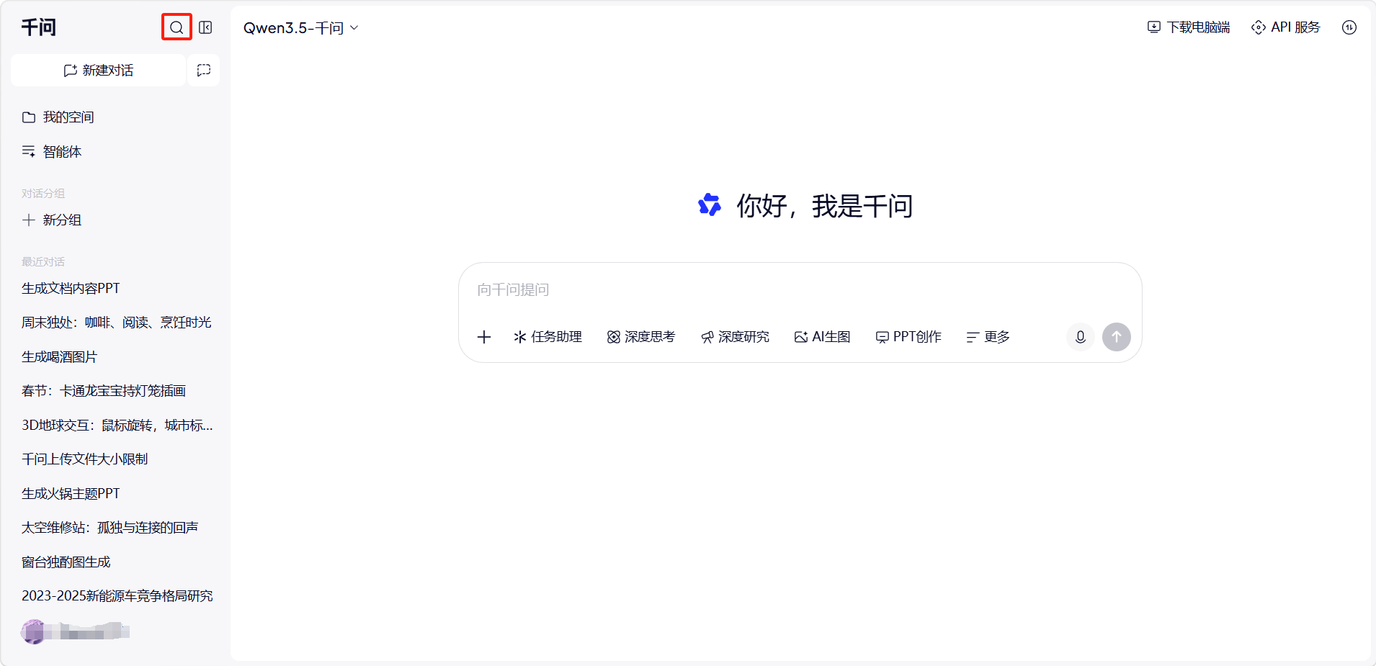Click the Qwen logo beside greeting
Screen dimensions: 1376x666
point(710,205)
